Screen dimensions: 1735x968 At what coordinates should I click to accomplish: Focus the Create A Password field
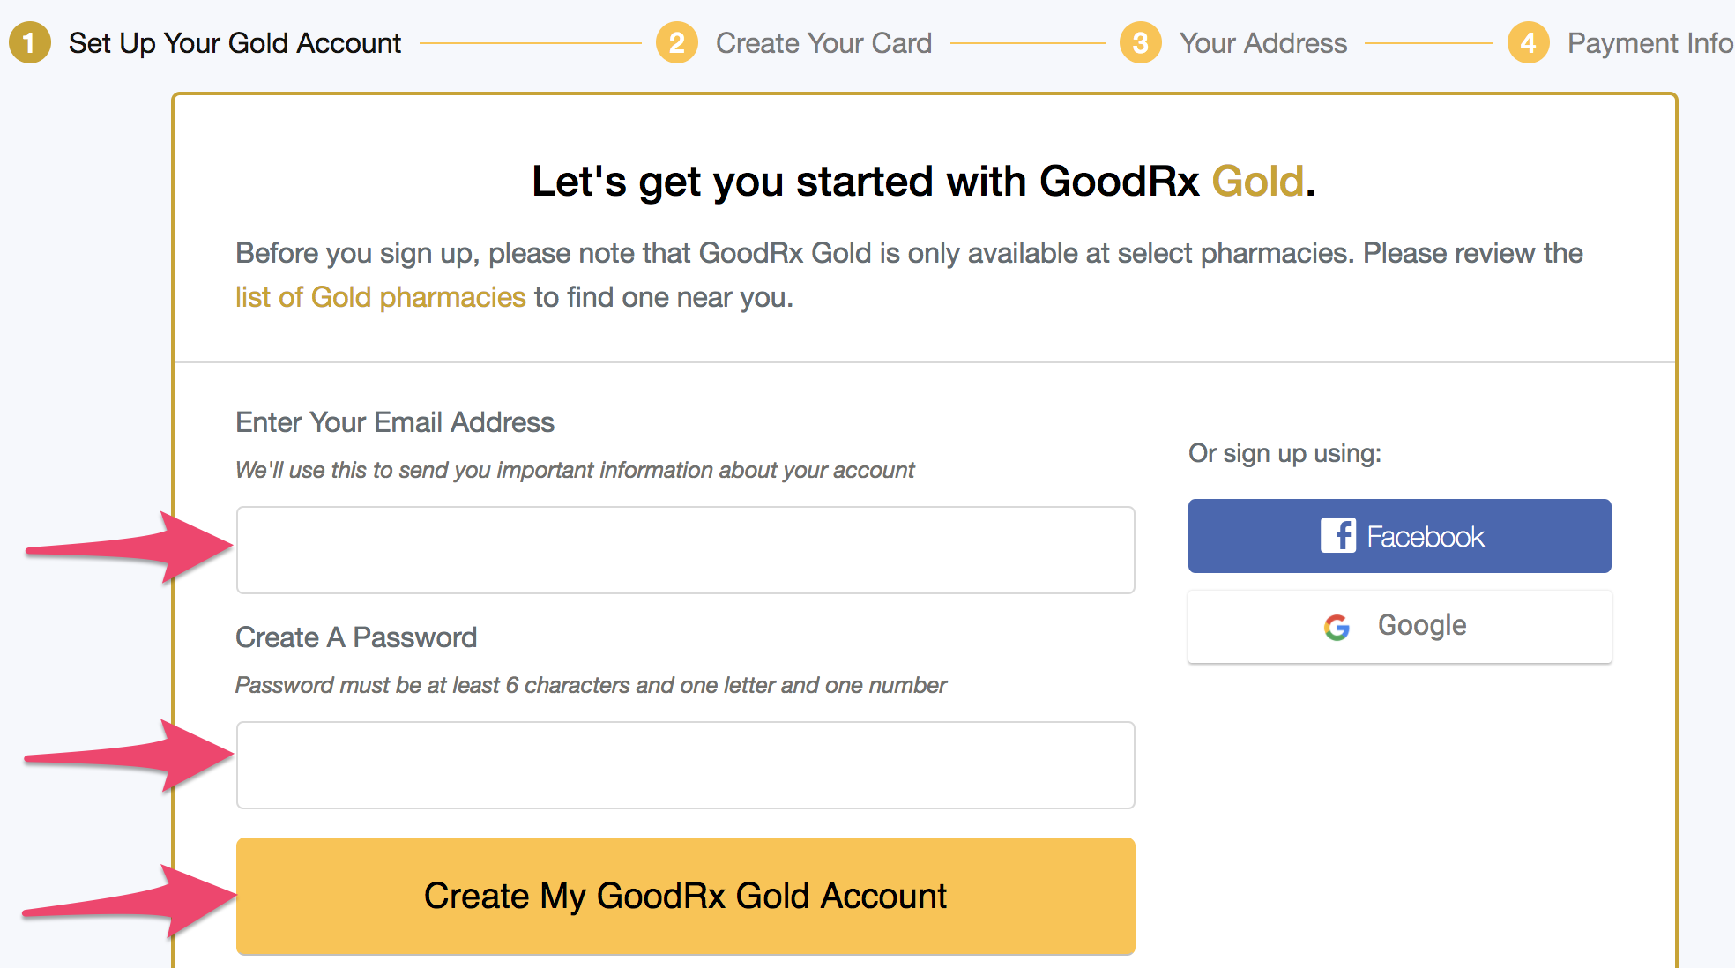pyautogui.click(x=686, y=765)
